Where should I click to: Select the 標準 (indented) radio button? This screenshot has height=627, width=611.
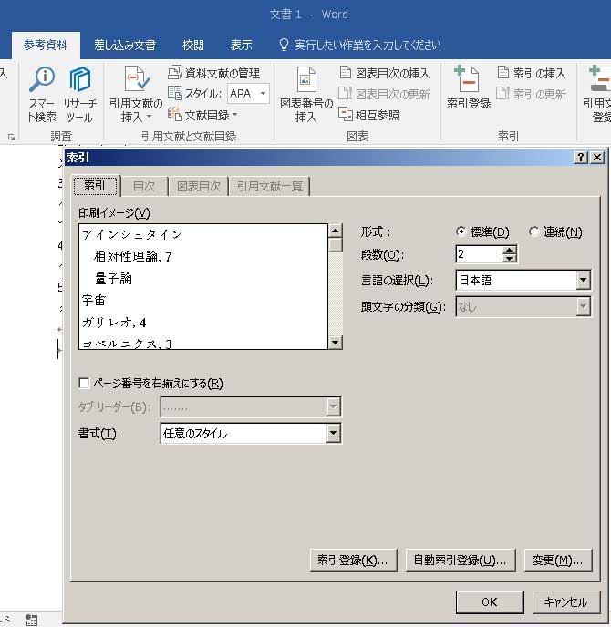click(461, 232)
